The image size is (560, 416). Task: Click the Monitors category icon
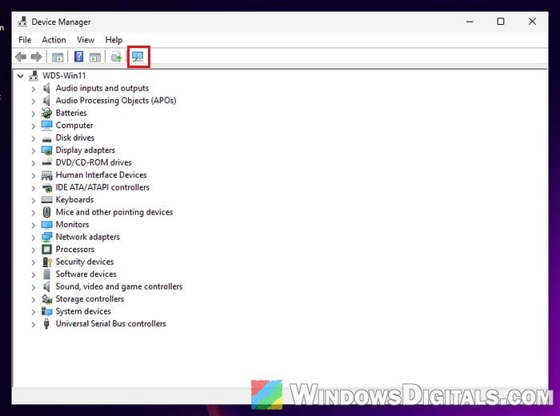[46, 225]
